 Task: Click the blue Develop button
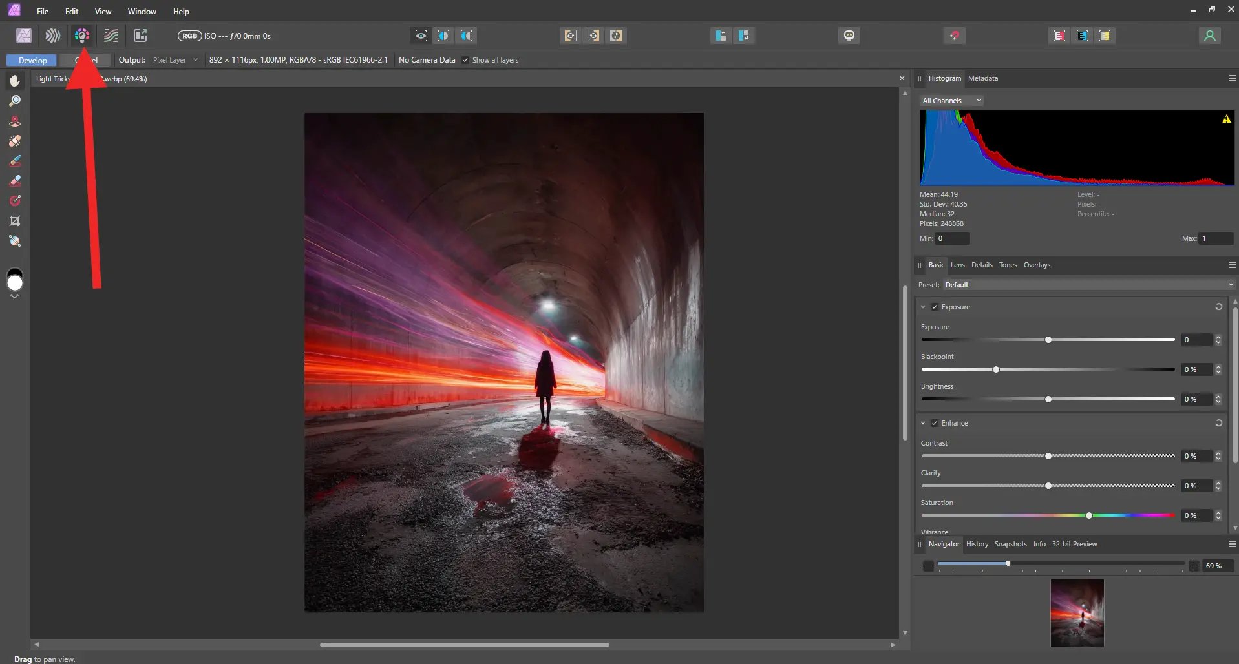pos(32,60)
